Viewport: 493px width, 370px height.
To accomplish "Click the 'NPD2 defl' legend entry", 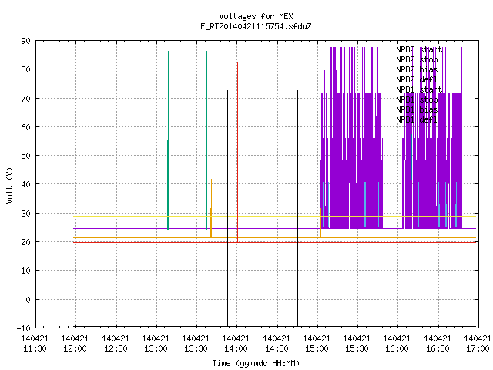I will tap(417, 79).
